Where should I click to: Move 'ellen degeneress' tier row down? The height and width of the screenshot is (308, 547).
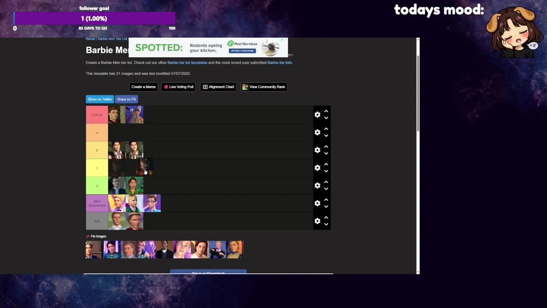click(326, 207)
